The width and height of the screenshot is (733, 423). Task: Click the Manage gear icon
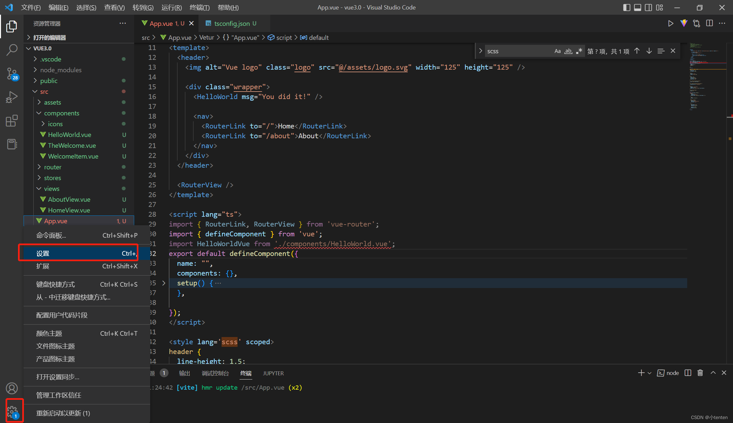(12, 412)
